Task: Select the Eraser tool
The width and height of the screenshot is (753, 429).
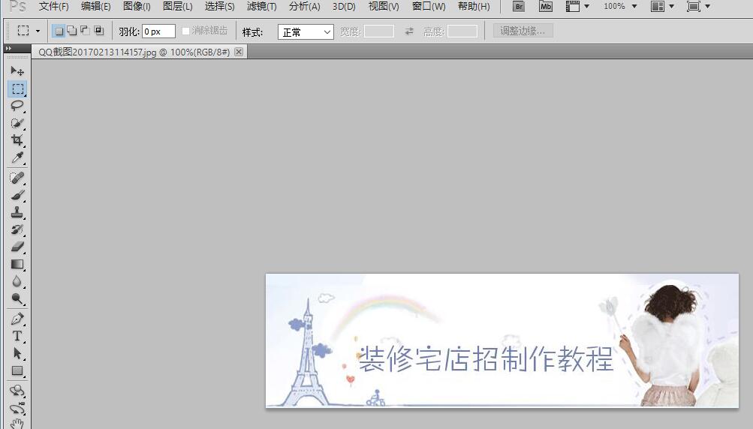Action: tap(17, 247)
